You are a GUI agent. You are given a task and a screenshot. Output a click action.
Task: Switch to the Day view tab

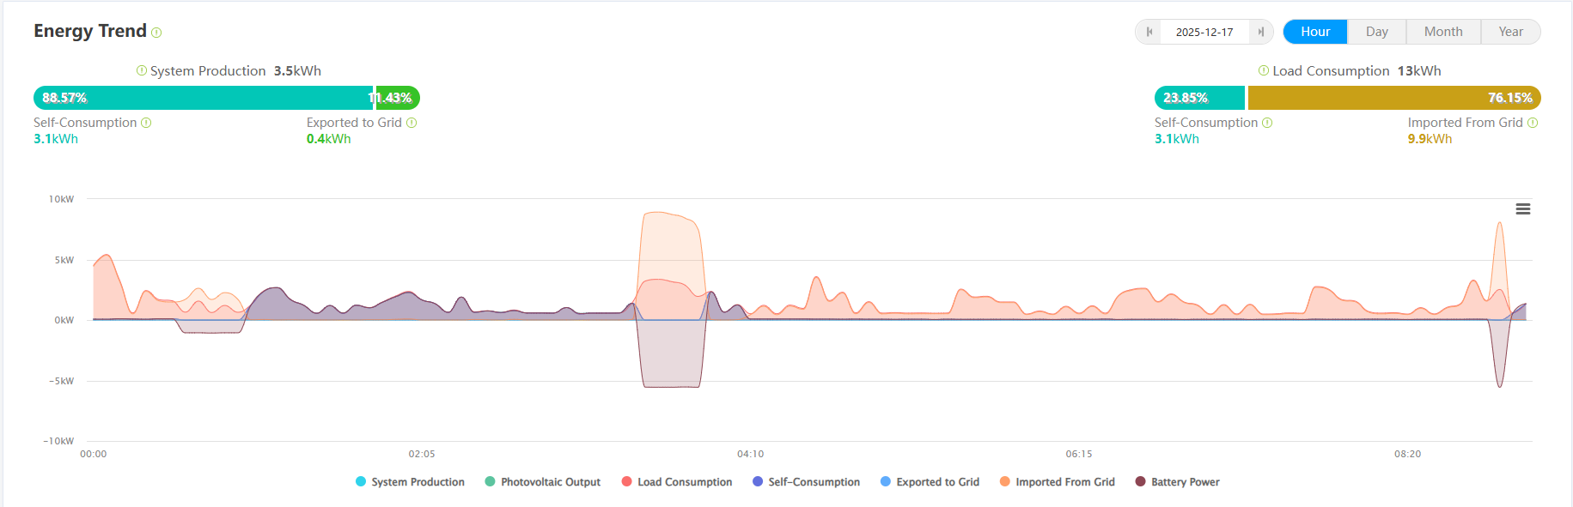[x=1377, y=32]
